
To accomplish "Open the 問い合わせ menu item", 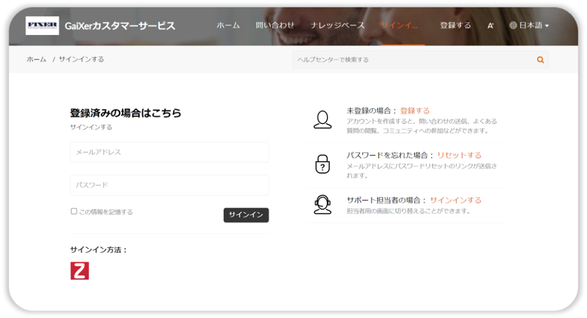I will point(275,26).
